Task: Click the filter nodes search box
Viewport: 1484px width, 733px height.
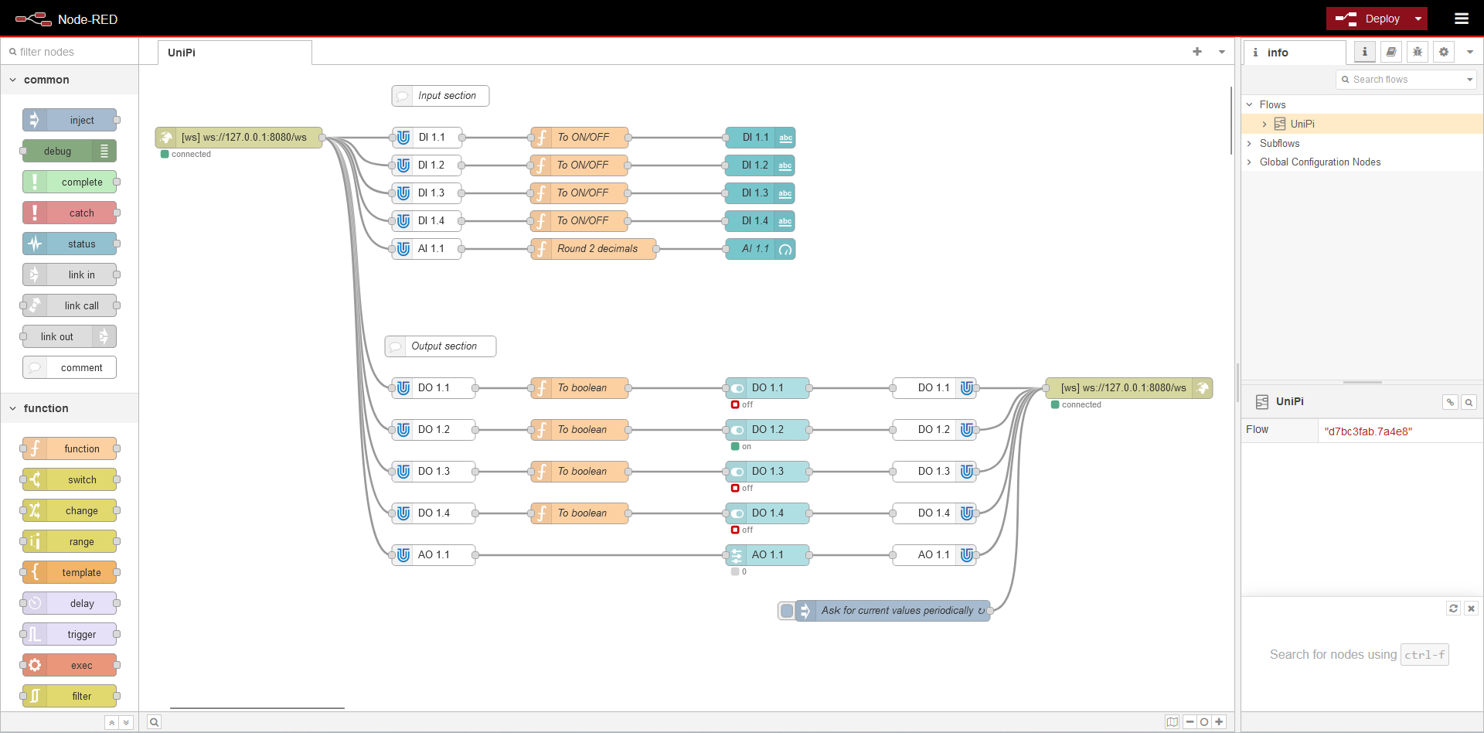Action: click(x=70, y=52)
